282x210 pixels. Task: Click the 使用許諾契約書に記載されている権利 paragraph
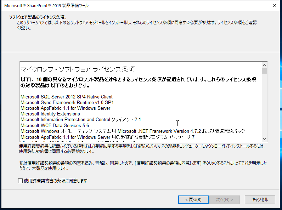[142, 149]
